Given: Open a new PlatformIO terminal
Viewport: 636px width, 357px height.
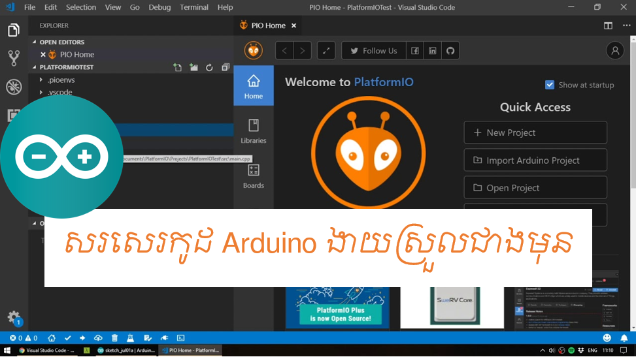Looking at the screenshot, I should 181,338.
